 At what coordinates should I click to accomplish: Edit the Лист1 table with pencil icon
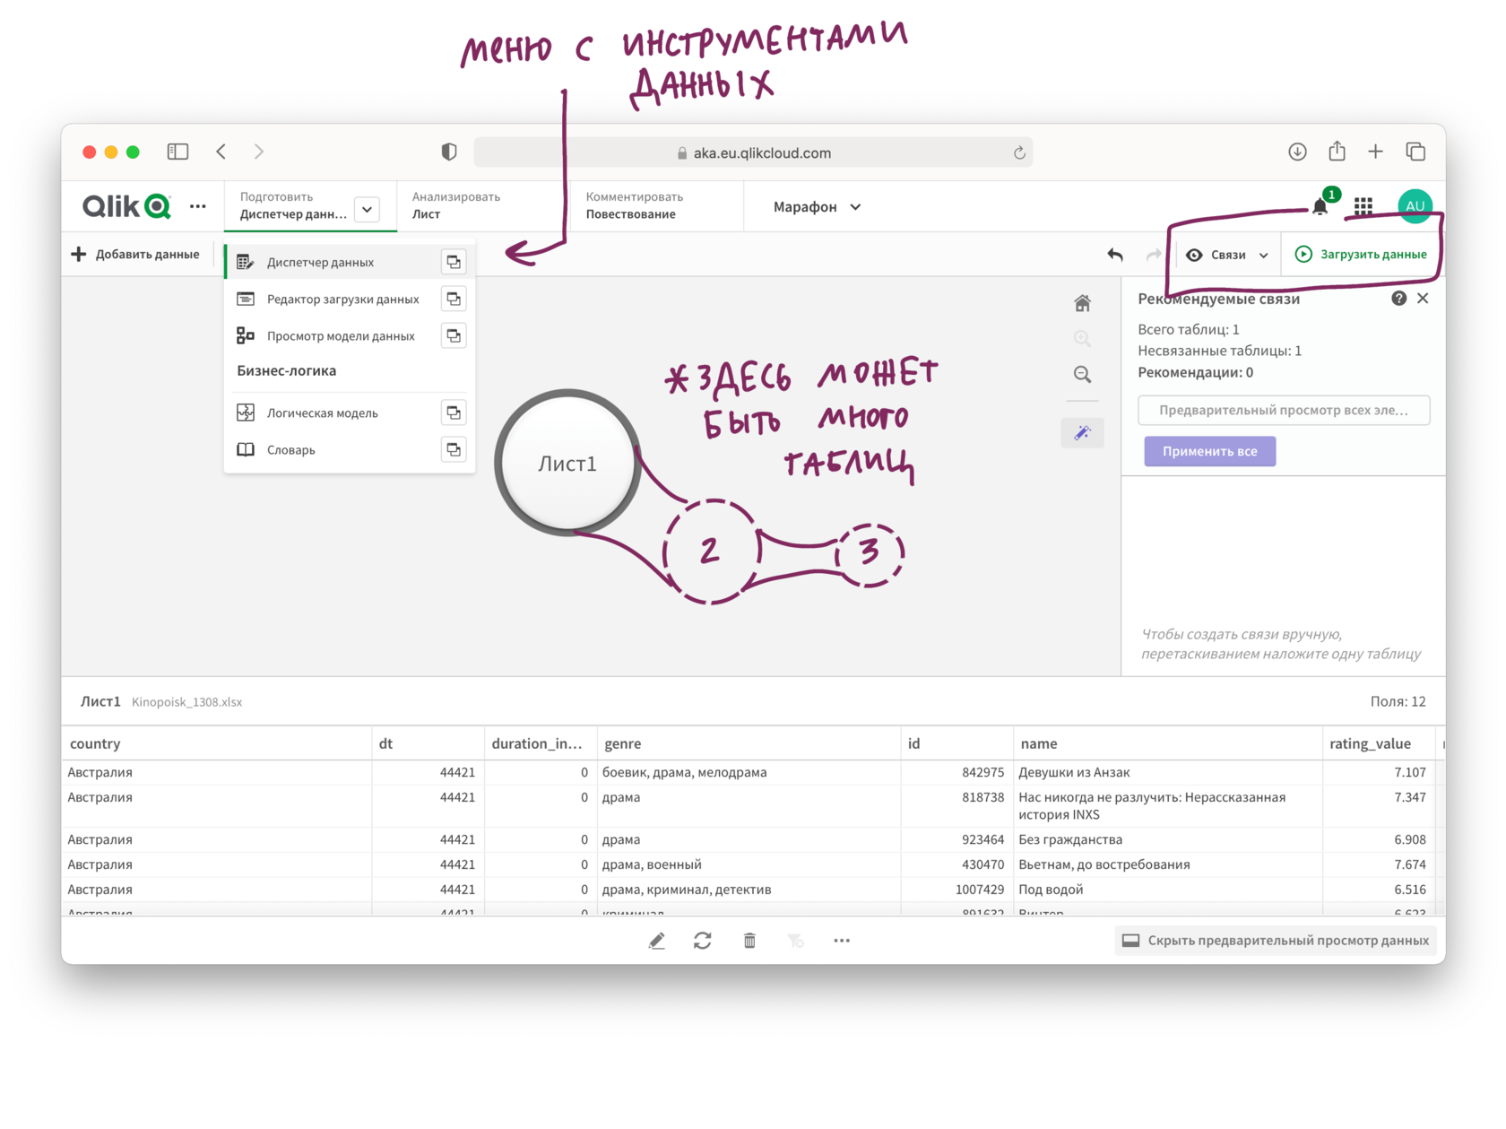pos(657,941)
